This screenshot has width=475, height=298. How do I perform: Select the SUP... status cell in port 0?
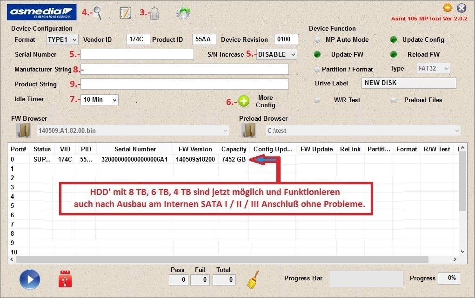(x=42, y=159)
